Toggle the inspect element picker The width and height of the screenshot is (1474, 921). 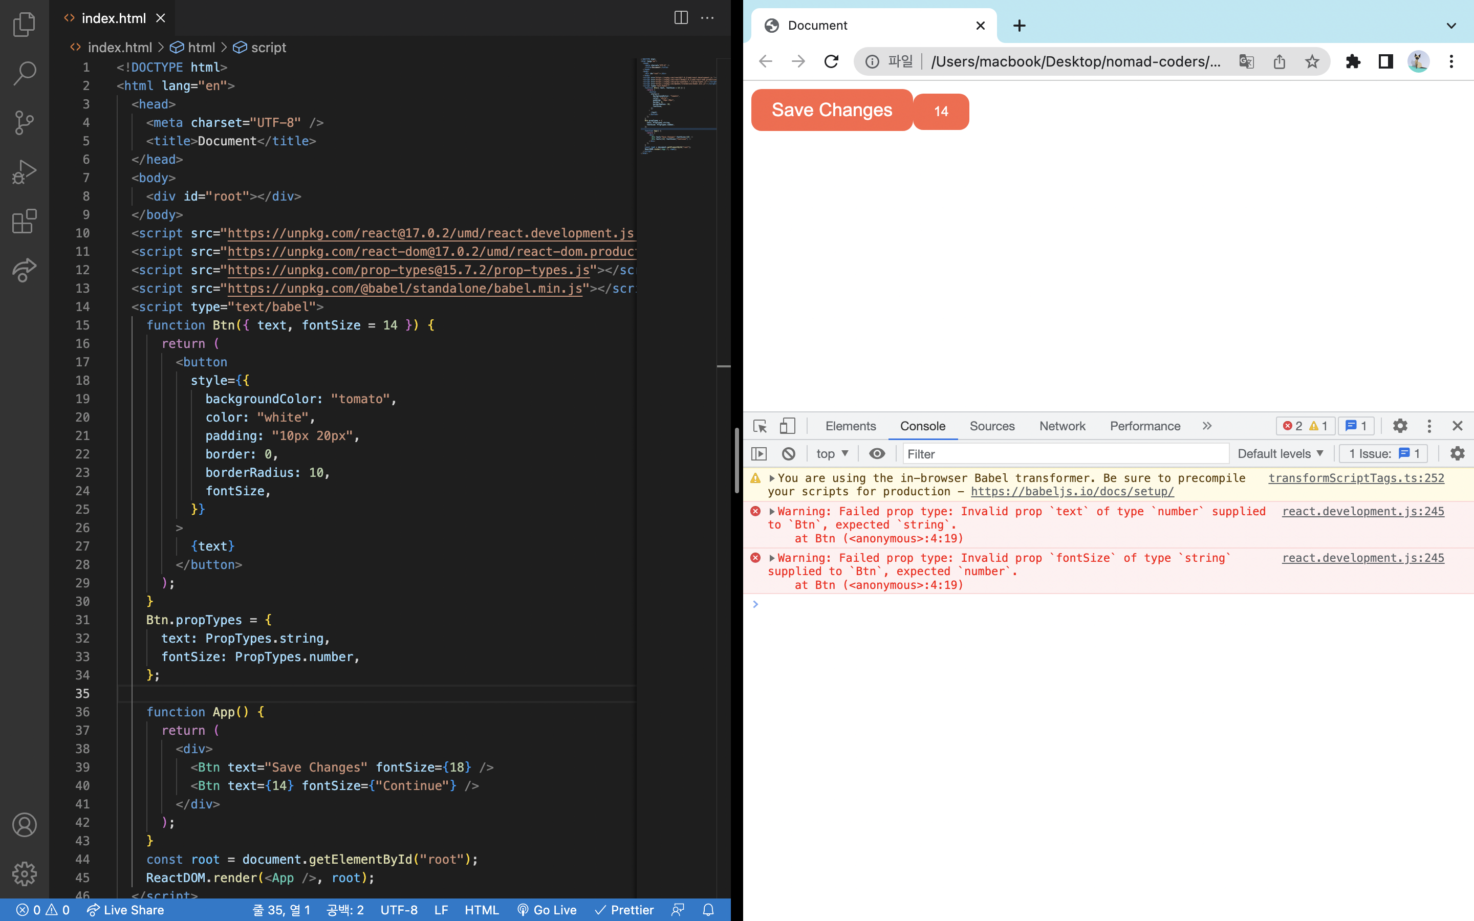pyautogui.click(x=760, y=426)
